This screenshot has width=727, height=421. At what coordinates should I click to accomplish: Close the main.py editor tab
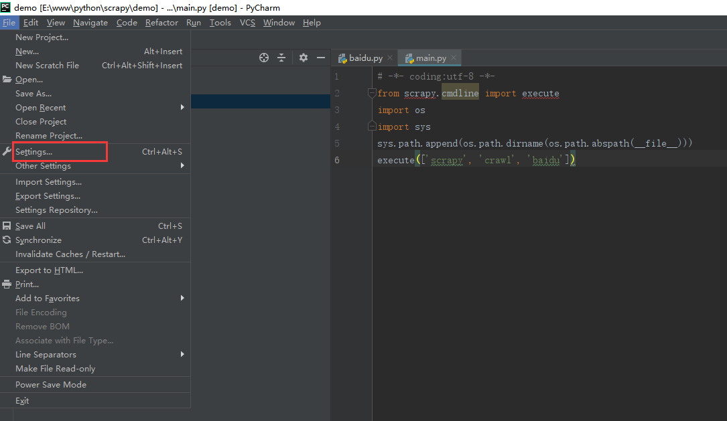click(x=454, y=58)
